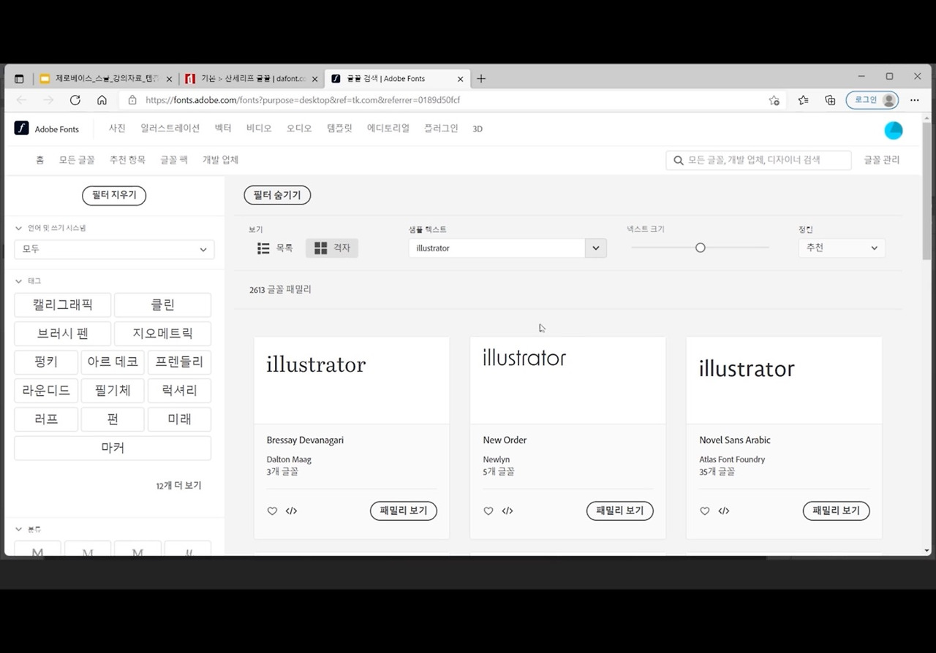
Task: Open web project code for Novel Sans Arabic
Action: point(724,511)
